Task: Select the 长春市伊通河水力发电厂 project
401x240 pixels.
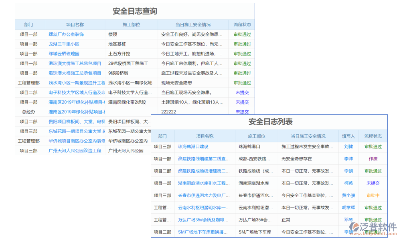Action: (203, 195)
